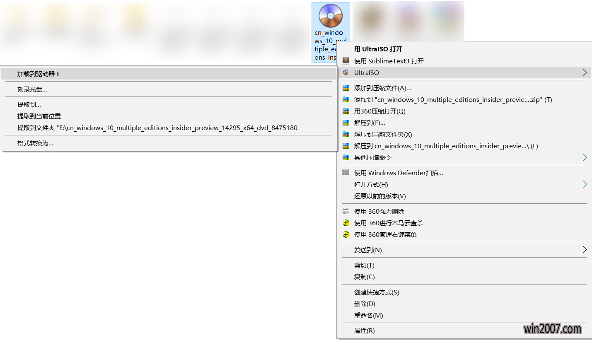Expand the 发送到(N) submenu arrow
Image resolution: width=592 pixels, height=340 pixels.
[x=585, y=250]
